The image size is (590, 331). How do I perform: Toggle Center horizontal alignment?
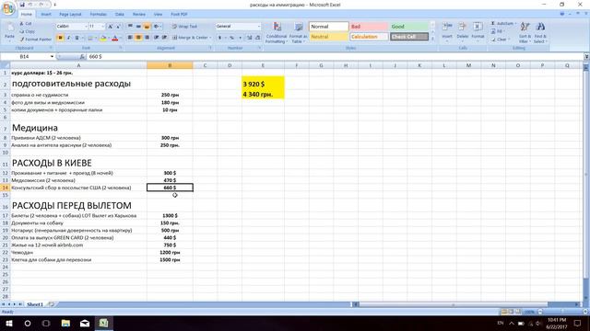click(138, 38)
